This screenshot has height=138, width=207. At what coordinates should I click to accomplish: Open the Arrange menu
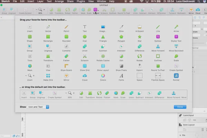59,1
